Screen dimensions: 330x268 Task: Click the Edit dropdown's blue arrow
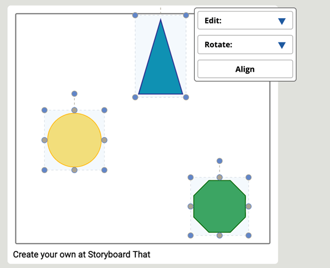pyautogui.click(x=282, y=21)
